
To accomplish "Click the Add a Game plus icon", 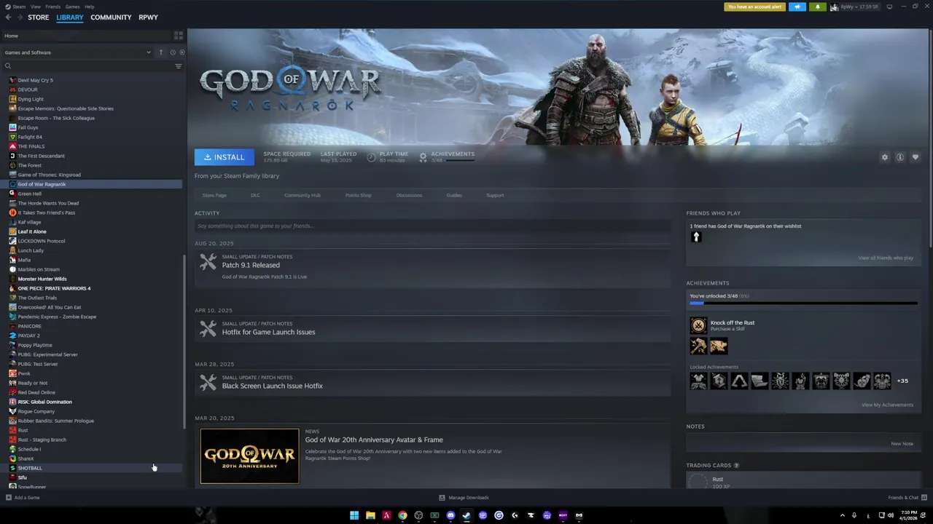I will [9, 498].
